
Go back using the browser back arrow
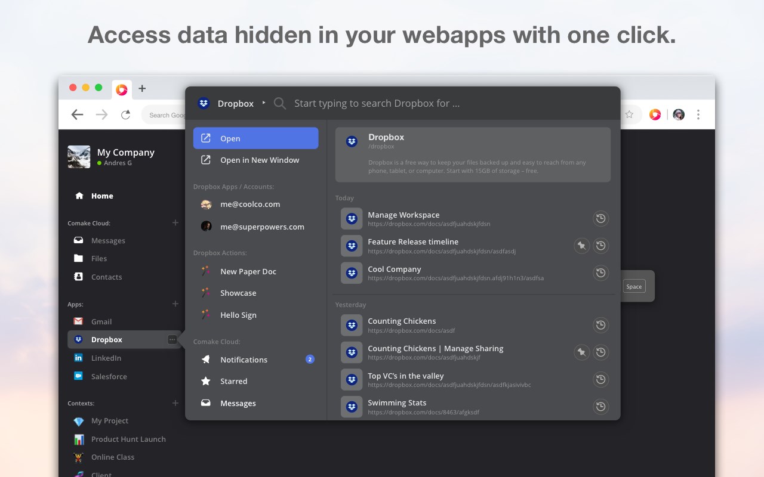tap(77, 114)
